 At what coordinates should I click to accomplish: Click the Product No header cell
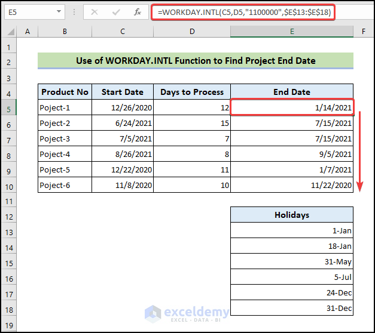tap(65, 92)
